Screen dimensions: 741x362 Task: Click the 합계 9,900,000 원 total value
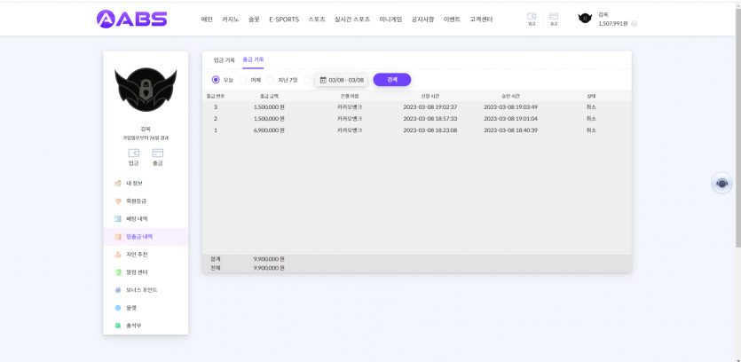tap(269, 259)
